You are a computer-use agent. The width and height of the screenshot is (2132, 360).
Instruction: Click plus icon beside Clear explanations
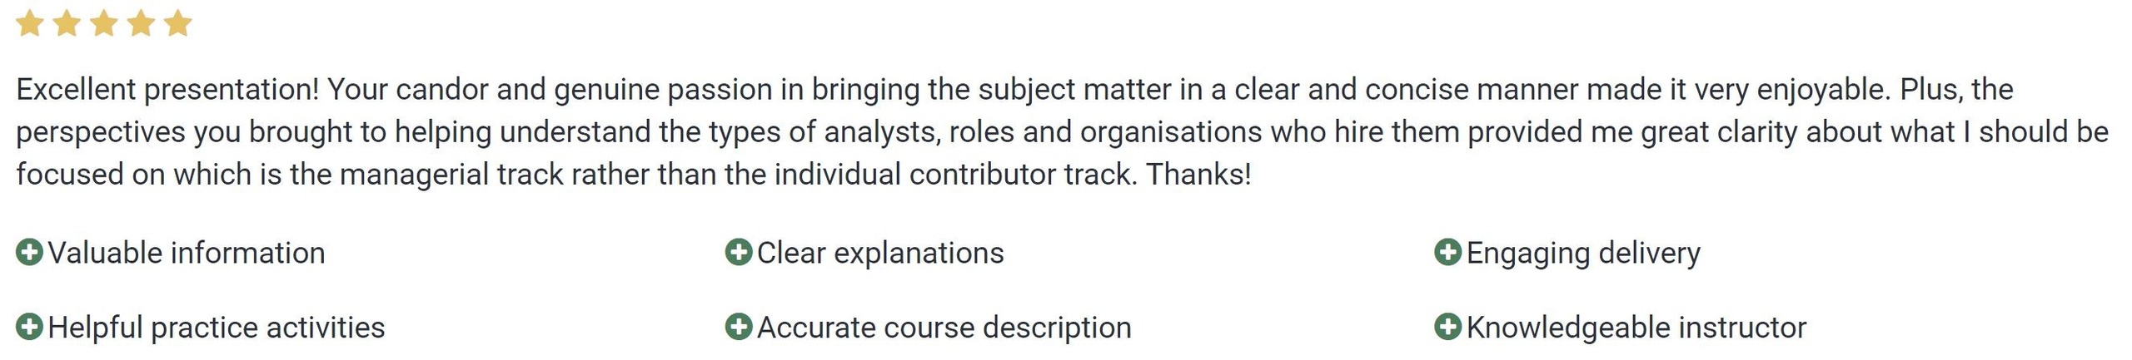(739, 252)
